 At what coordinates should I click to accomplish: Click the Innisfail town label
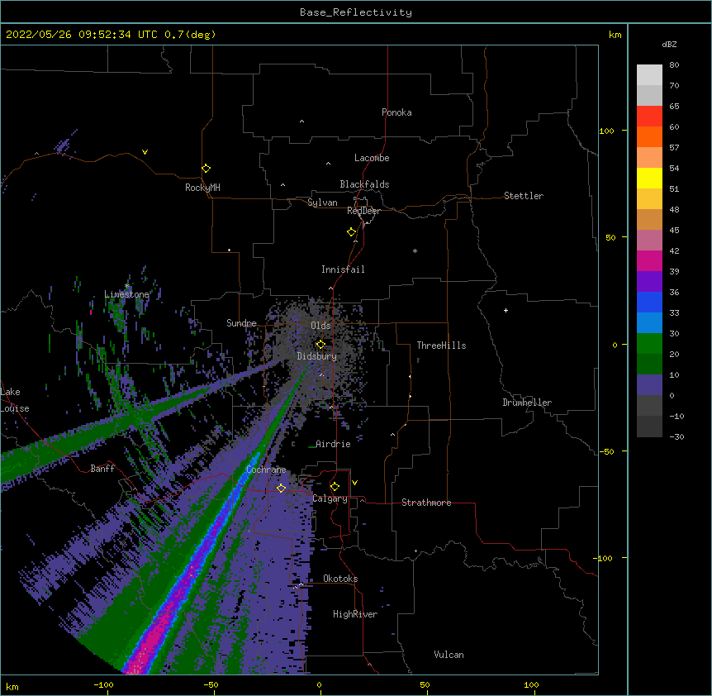click(x=343, y=269)
